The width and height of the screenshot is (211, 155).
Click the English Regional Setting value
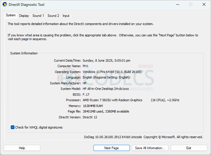106,77
